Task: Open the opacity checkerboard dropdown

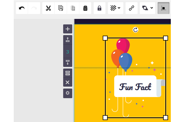Action: tap(116, 8)
